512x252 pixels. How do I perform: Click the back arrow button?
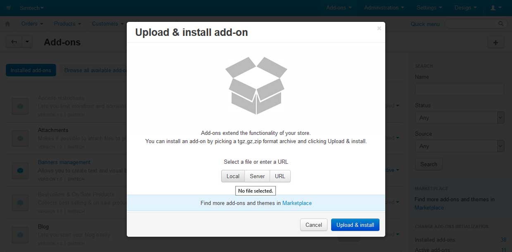[14, 42]
